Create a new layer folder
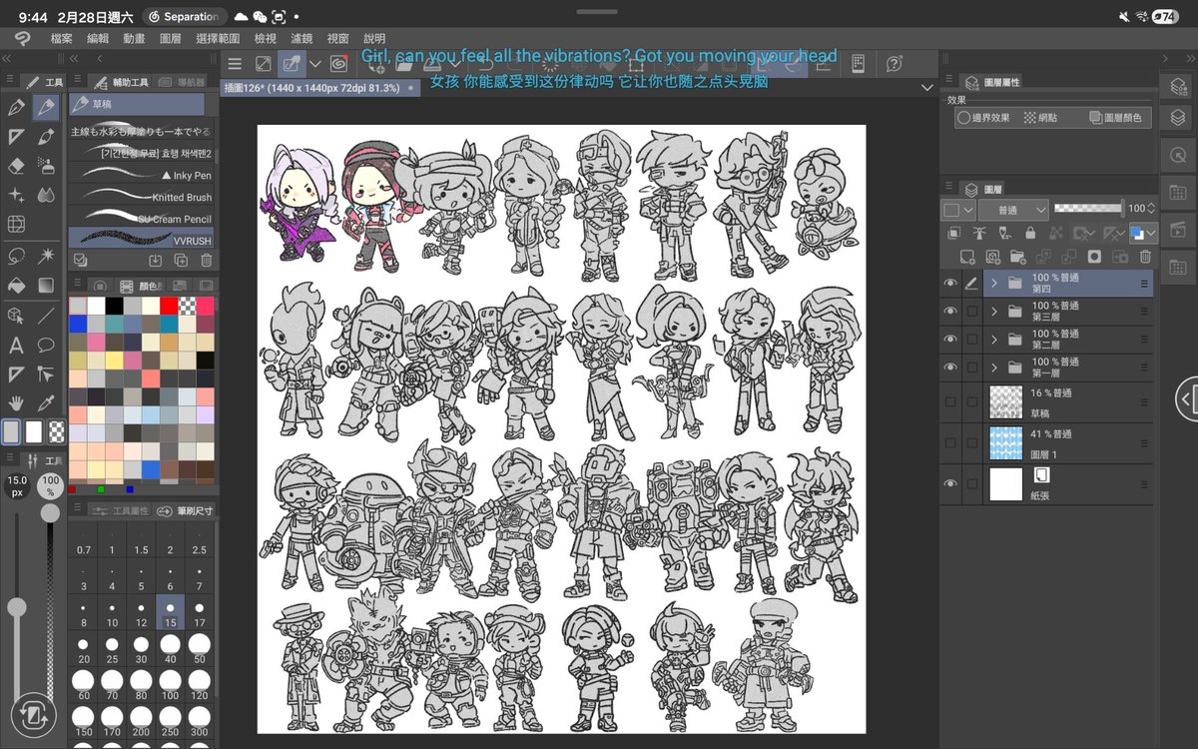 (x=1017, y=257)
